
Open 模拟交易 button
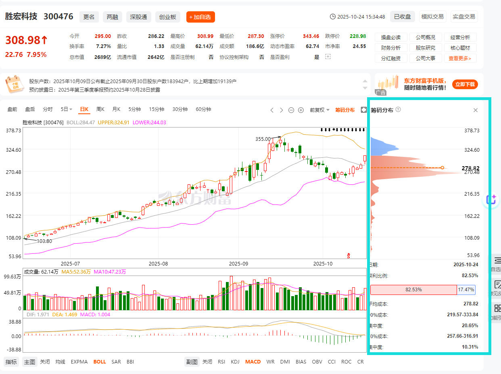coord(432,17)
